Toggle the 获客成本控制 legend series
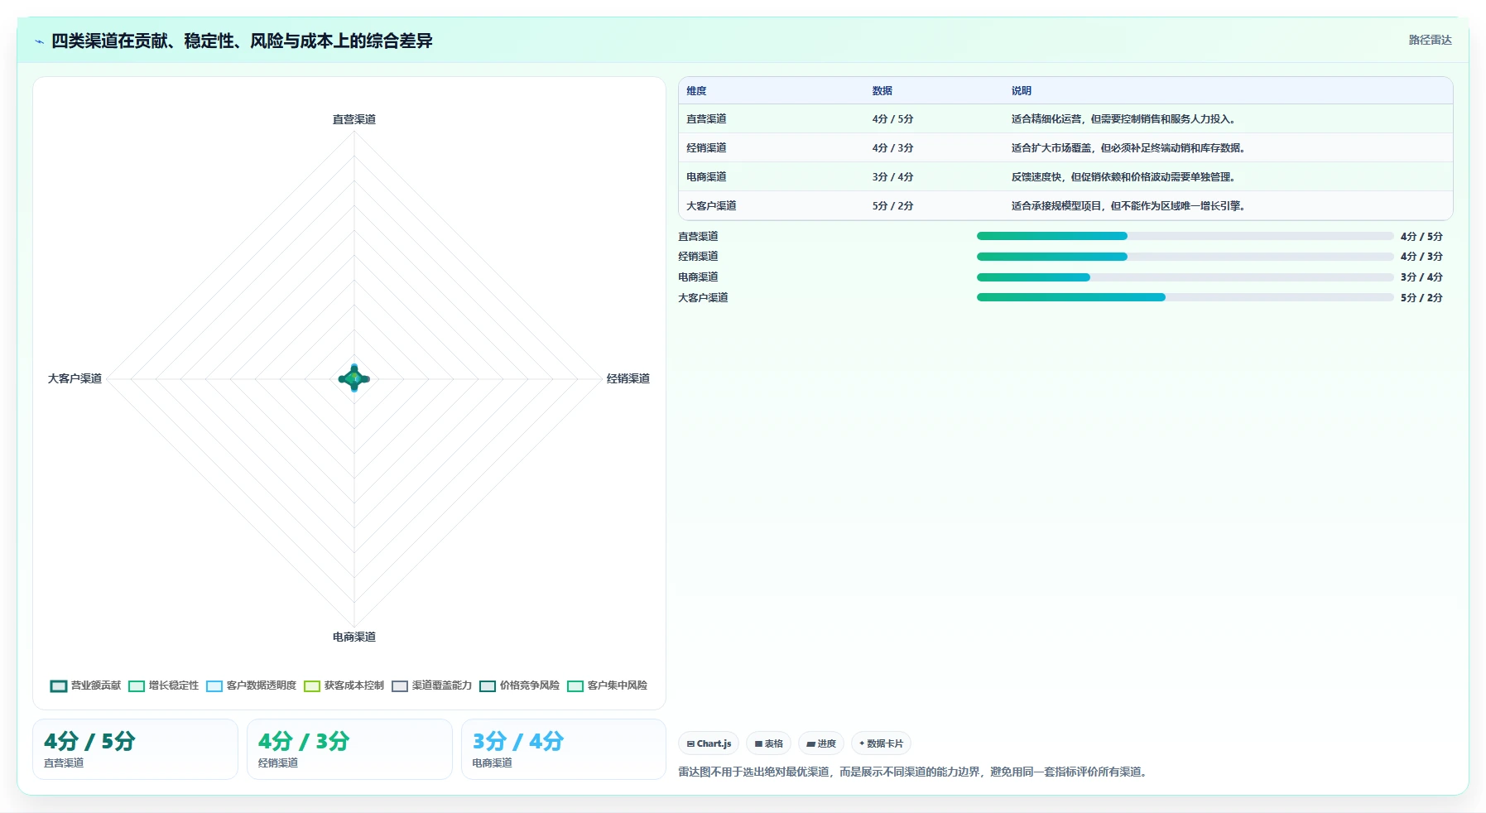 (344, 686)
